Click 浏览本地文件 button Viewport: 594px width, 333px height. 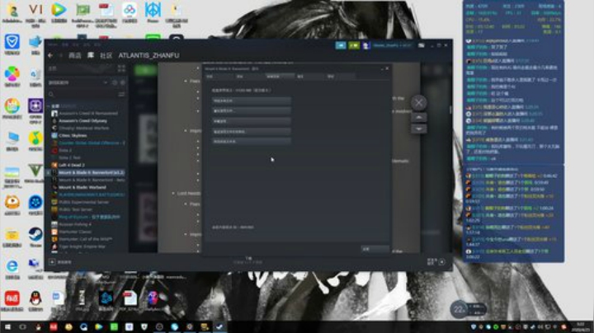click(x=252, y=101)
